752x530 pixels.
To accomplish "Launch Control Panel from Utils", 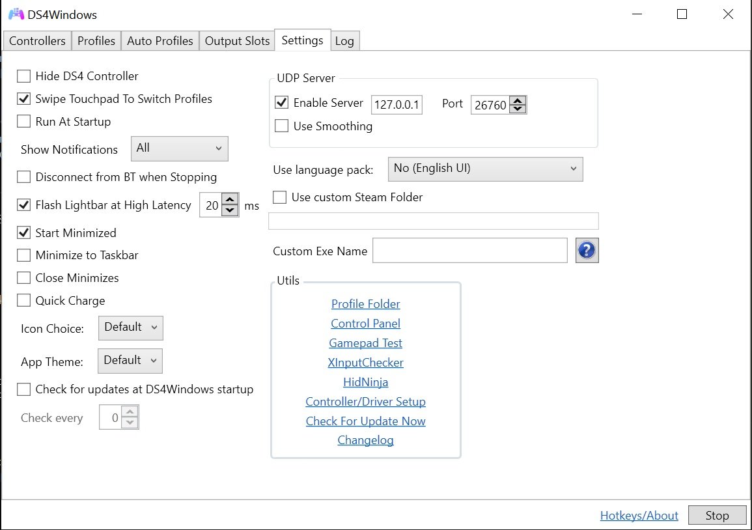I will click(x=365, y=324).
